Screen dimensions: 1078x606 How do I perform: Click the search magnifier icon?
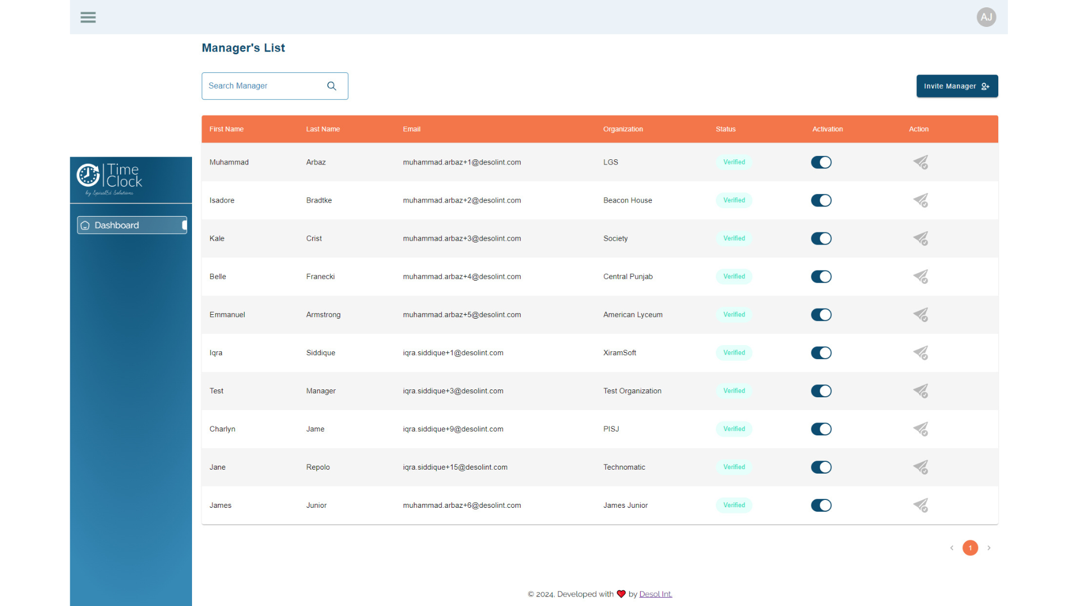[332, 86]
